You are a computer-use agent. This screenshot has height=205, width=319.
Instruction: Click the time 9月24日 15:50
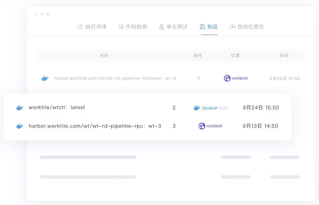coord(261,107)
